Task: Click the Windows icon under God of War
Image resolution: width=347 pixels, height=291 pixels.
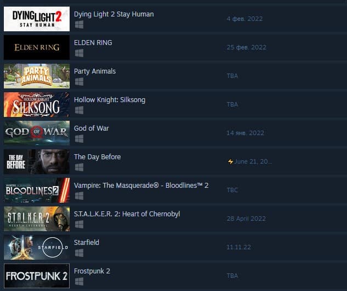Action: 79,139
